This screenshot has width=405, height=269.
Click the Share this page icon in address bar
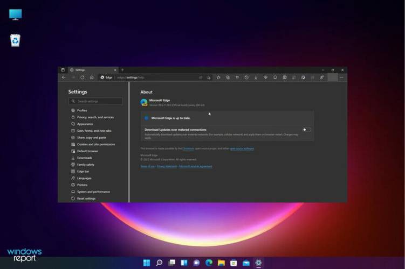(x=201, y=77)
